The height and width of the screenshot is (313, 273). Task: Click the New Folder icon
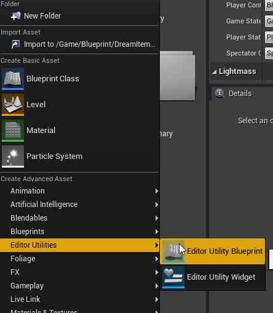point(15,16)
